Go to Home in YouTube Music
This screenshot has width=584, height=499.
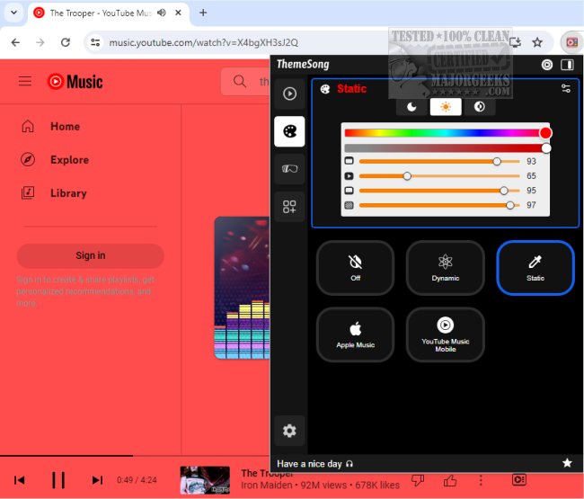50,127
